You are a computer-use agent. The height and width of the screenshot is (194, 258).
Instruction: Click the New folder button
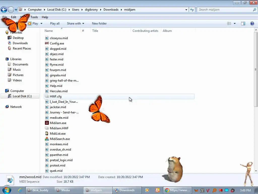(99, 23)
